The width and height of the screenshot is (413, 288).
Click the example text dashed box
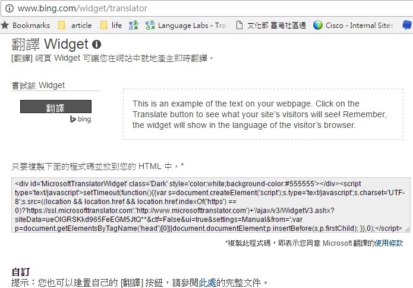click(x=263, y=114)
